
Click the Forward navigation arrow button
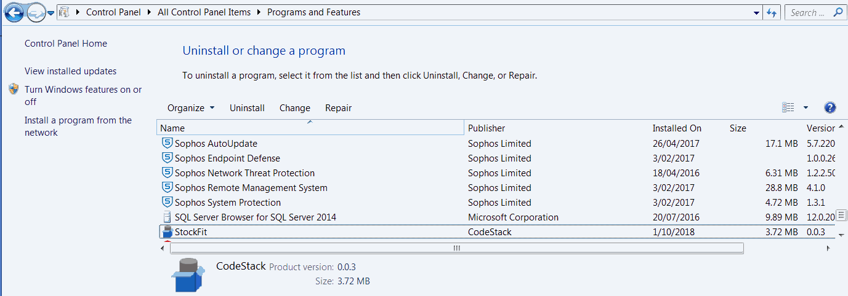click(x=36, y=12)
